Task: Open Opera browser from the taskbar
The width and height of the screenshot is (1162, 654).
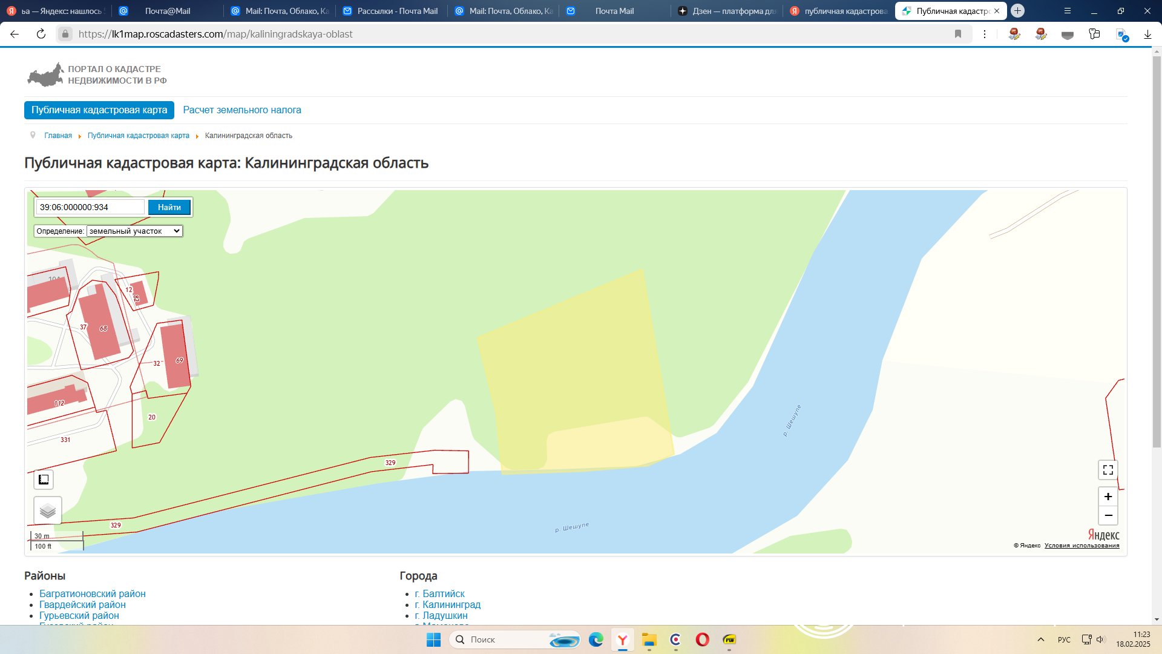Action: pyautogui.click(x=702, y=639)
